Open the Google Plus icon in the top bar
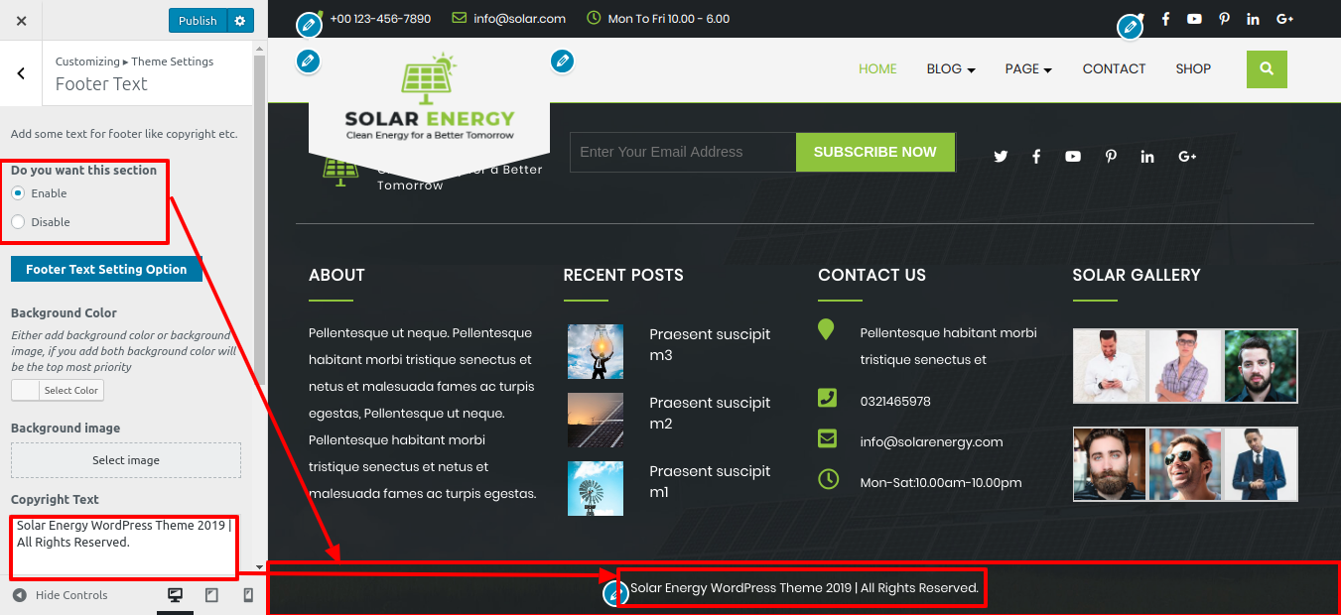Screen dimensions: 1341x615 [x=1284, y=19]
